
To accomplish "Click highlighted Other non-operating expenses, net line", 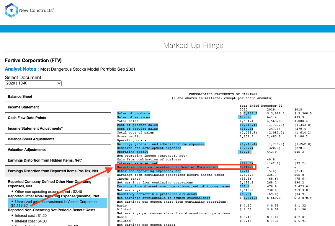I will click(x=149, y=171).
